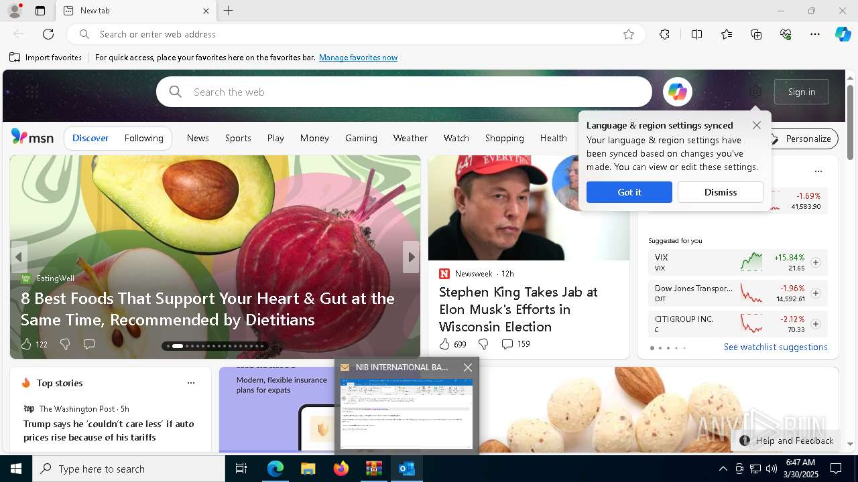Launch Firefox from taskbar
Viewport: 858px width, 482px height.
tap(341, 469)
